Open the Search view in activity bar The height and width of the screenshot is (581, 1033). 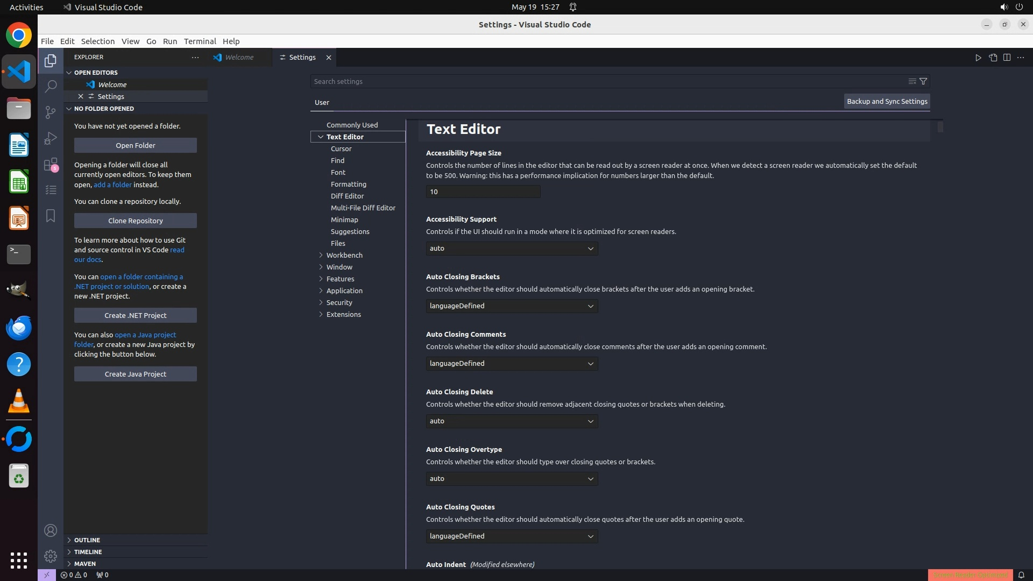[x=51, y=86]
